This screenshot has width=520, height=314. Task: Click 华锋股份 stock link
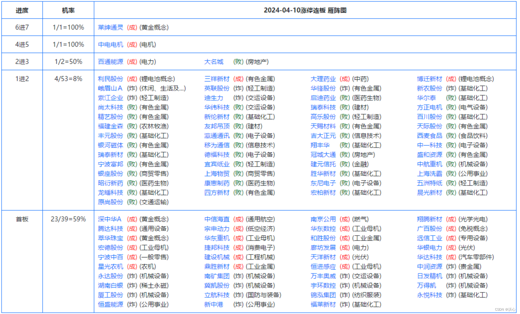(x=323, y=88)
